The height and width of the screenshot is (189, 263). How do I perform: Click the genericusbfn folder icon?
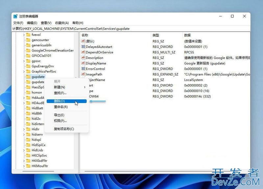click(x=28, y=45)
